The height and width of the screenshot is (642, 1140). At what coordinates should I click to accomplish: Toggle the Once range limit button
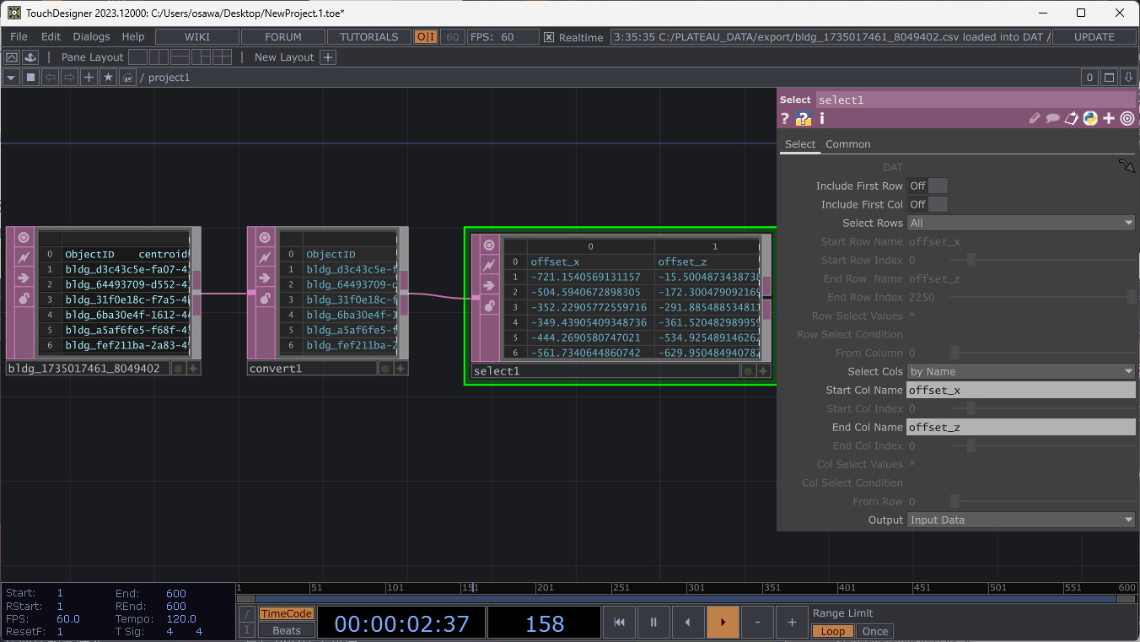tap(874, 631)
